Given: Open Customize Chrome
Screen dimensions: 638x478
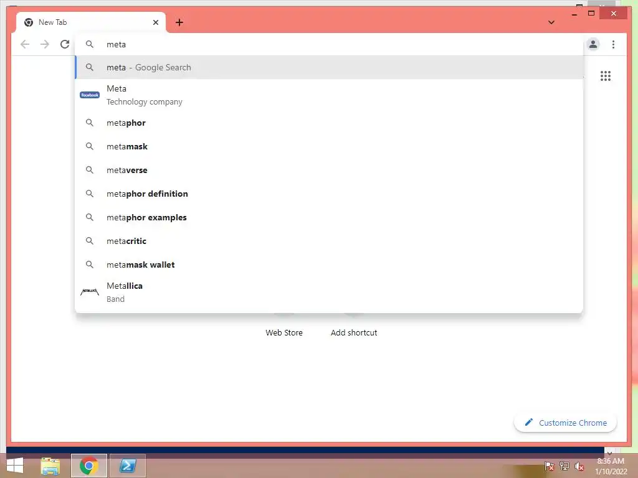Looking at the screenshot, I should [565, 423].
